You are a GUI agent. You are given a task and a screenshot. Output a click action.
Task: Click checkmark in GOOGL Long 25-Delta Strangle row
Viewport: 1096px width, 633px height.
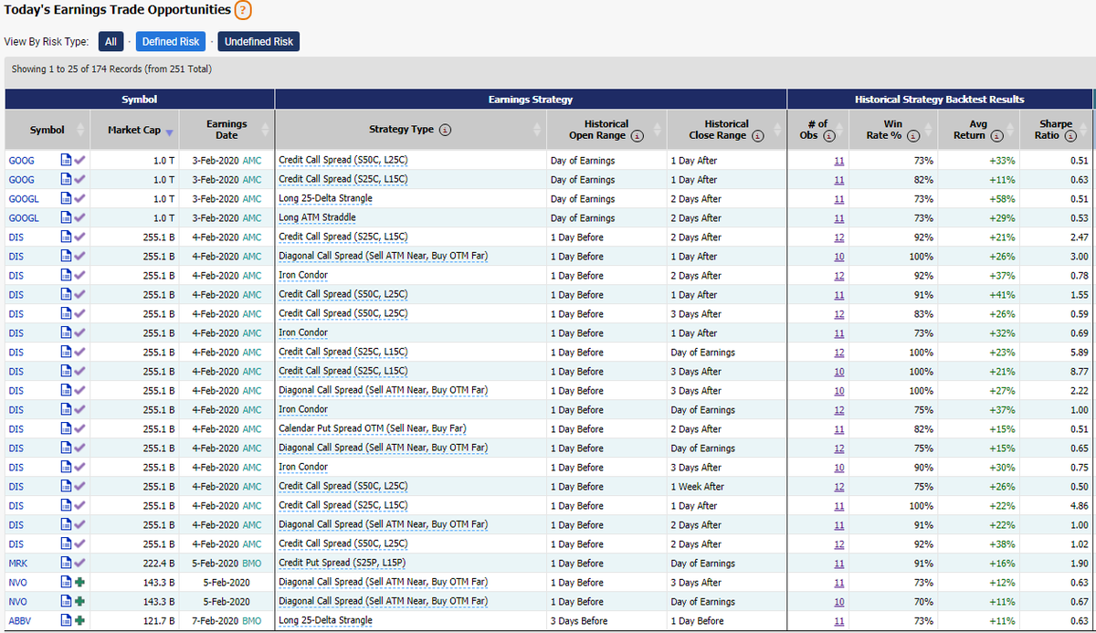(79, 199)
